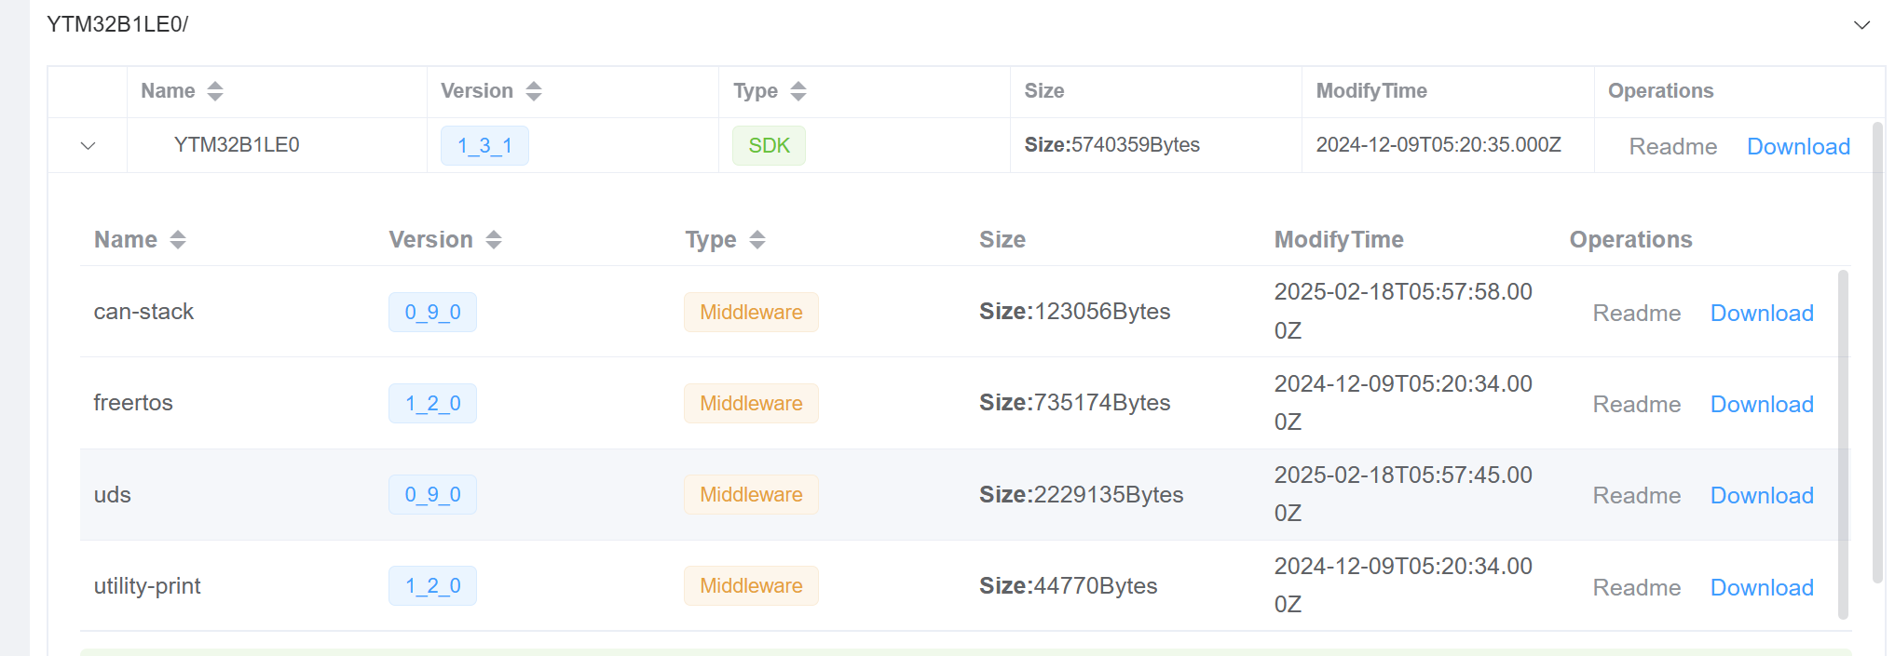Click can-stack version tag 0_9_0
The width and height of the screenshot is (1895, 656).
pos(432,313)
